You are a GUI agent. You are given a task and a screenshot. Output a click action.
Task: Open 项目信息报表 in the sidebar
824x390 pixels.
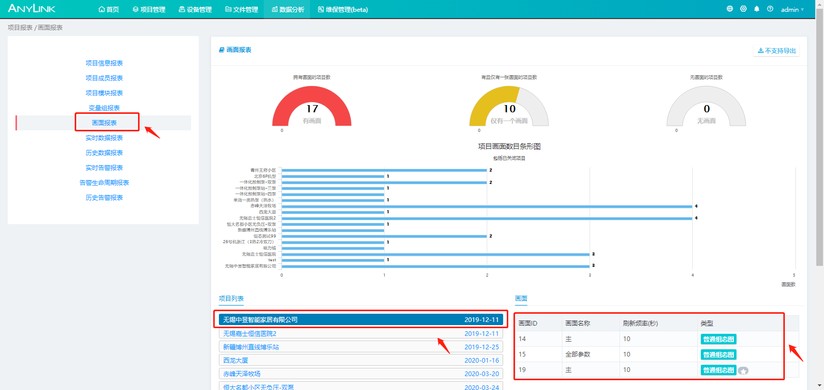tap(104, 63)
